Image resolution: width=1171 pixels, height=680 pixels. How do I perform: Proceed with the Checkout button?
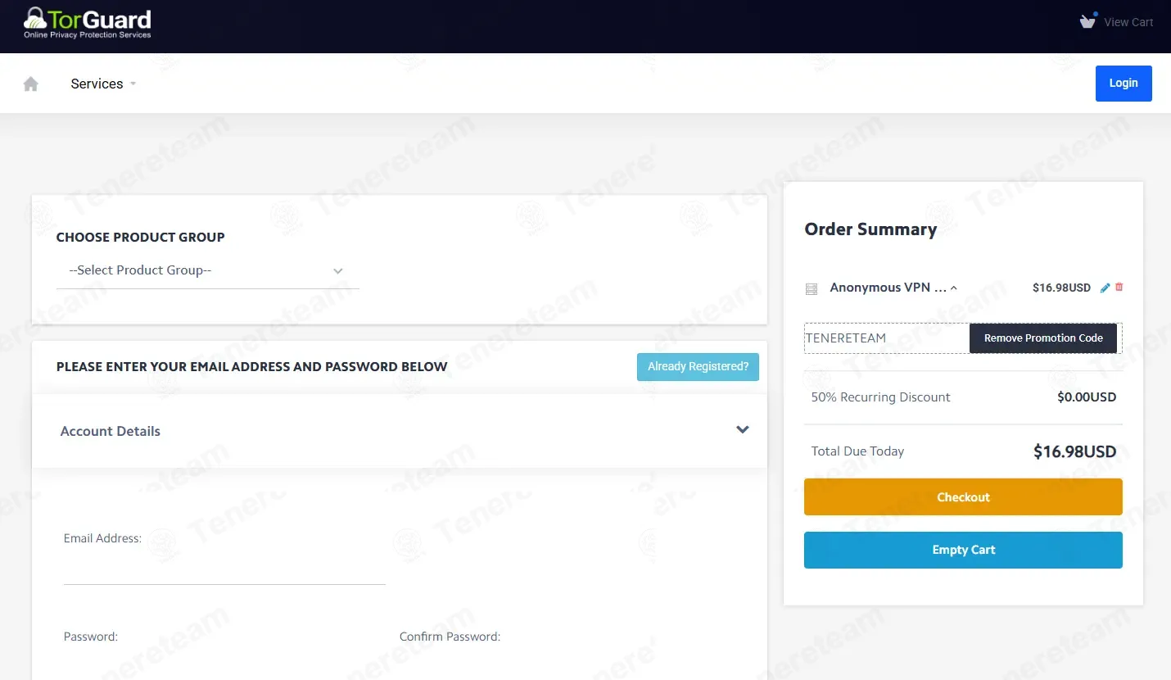(x=963, y=497)
